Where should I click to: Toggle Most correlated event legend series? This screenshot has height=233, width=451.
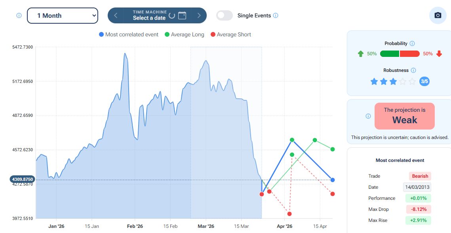click(129, 34)
